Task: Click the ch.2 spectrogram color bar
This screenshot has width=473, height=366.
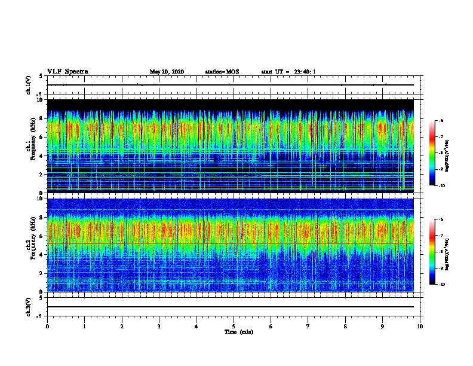Action: (x=432, y=252)
